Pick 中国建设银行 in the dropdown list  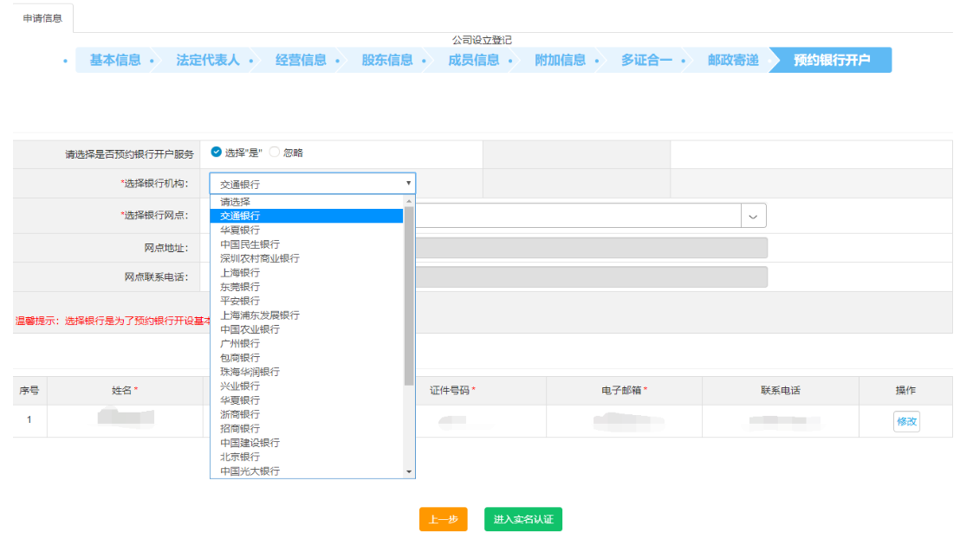(x=250, y=443)
